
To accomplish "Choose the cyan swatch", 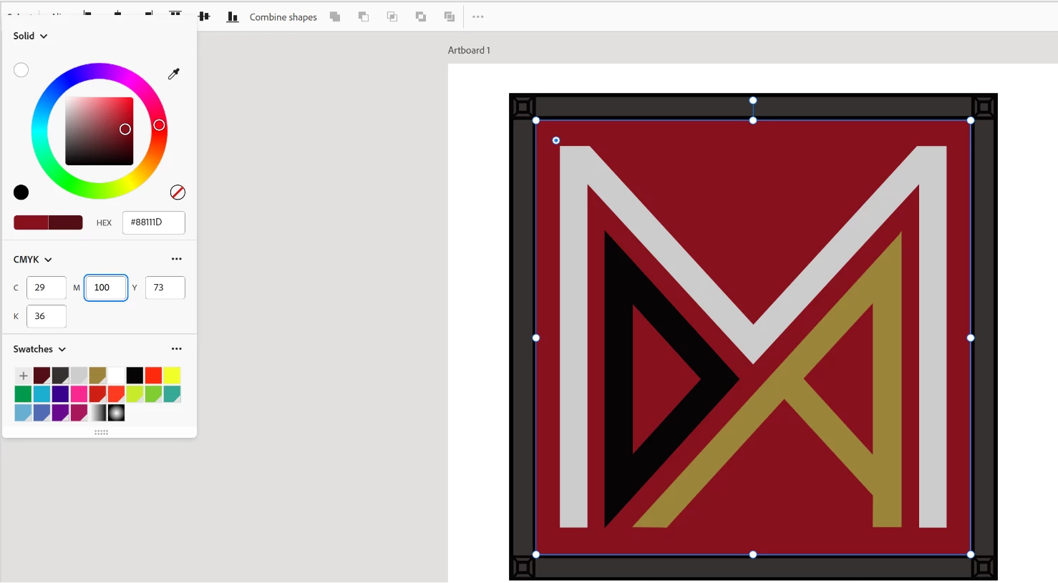I will [42, 394].
